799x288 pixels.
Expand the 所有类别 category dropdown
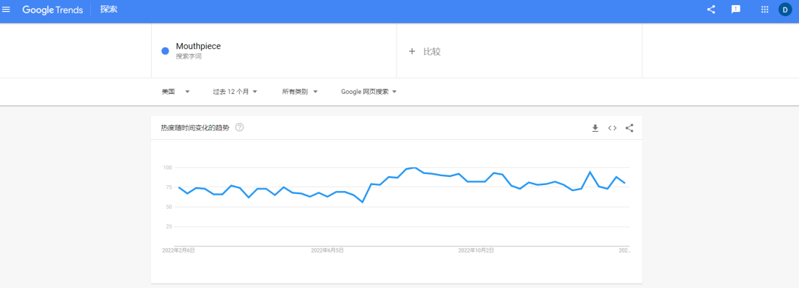click(x=300, y=92)
